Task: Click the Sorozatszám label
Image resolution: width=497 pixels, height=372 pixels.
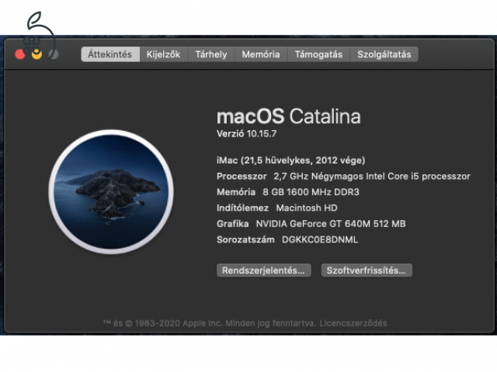Action: 245,239
